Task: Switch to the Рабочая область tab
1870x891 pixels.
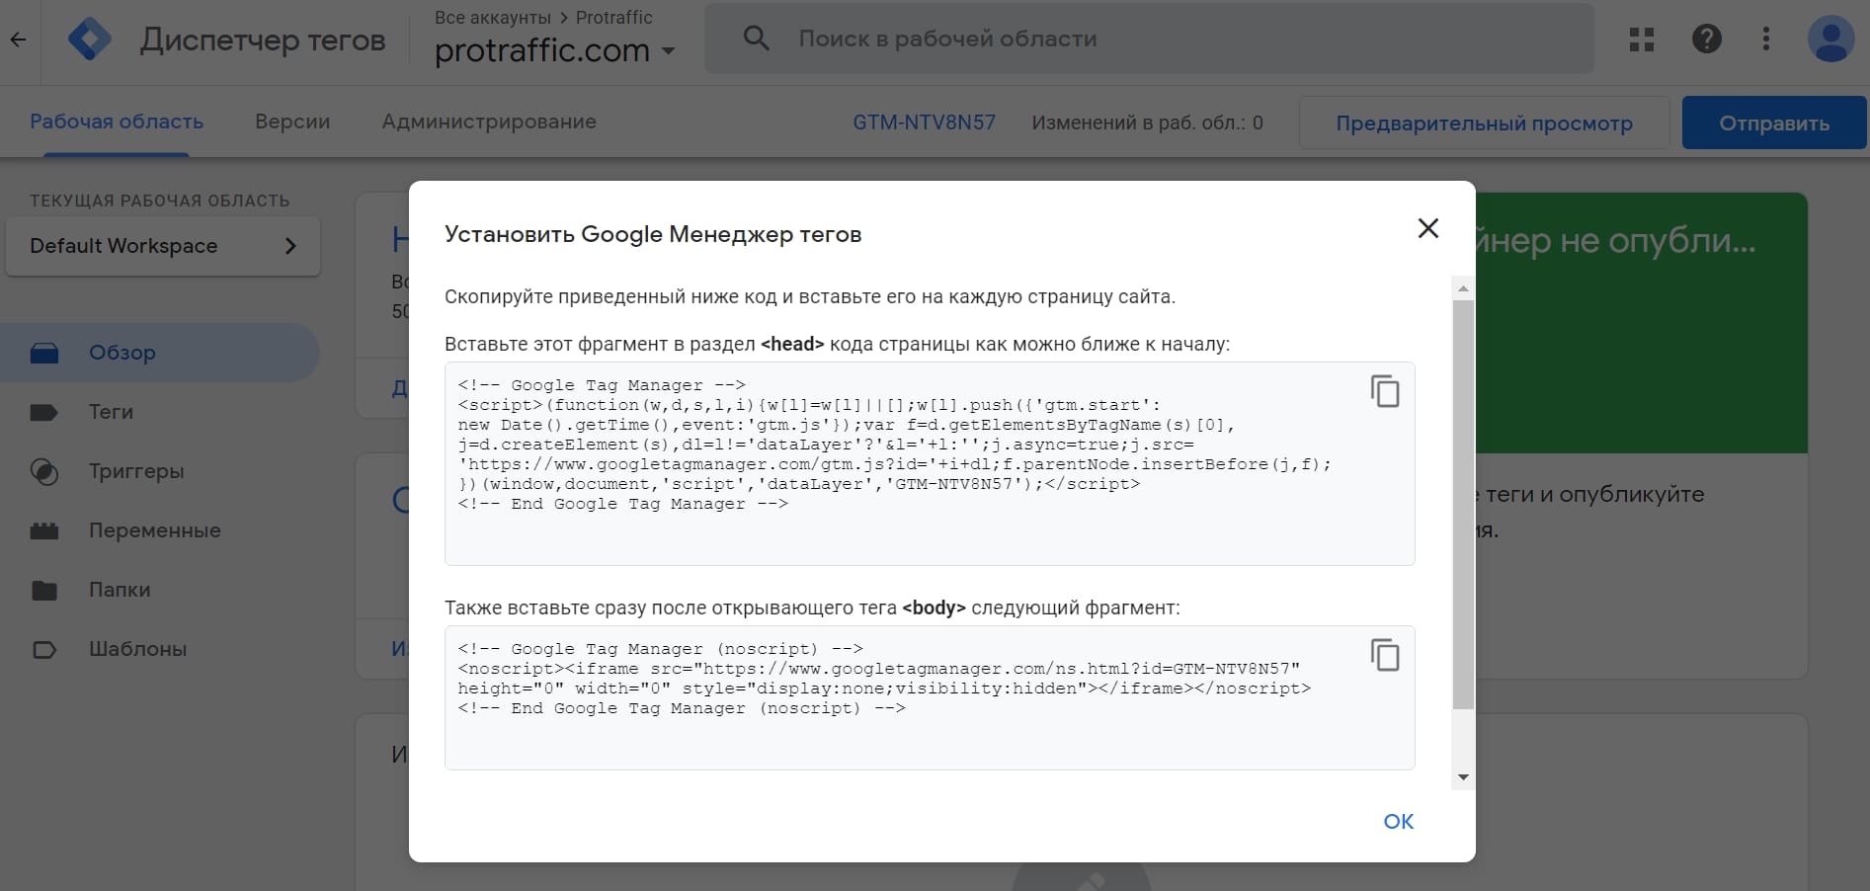Action: click(x=117, y=121)
